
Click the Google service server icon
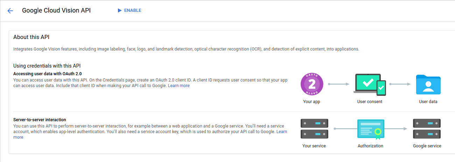tap(427, 129)
